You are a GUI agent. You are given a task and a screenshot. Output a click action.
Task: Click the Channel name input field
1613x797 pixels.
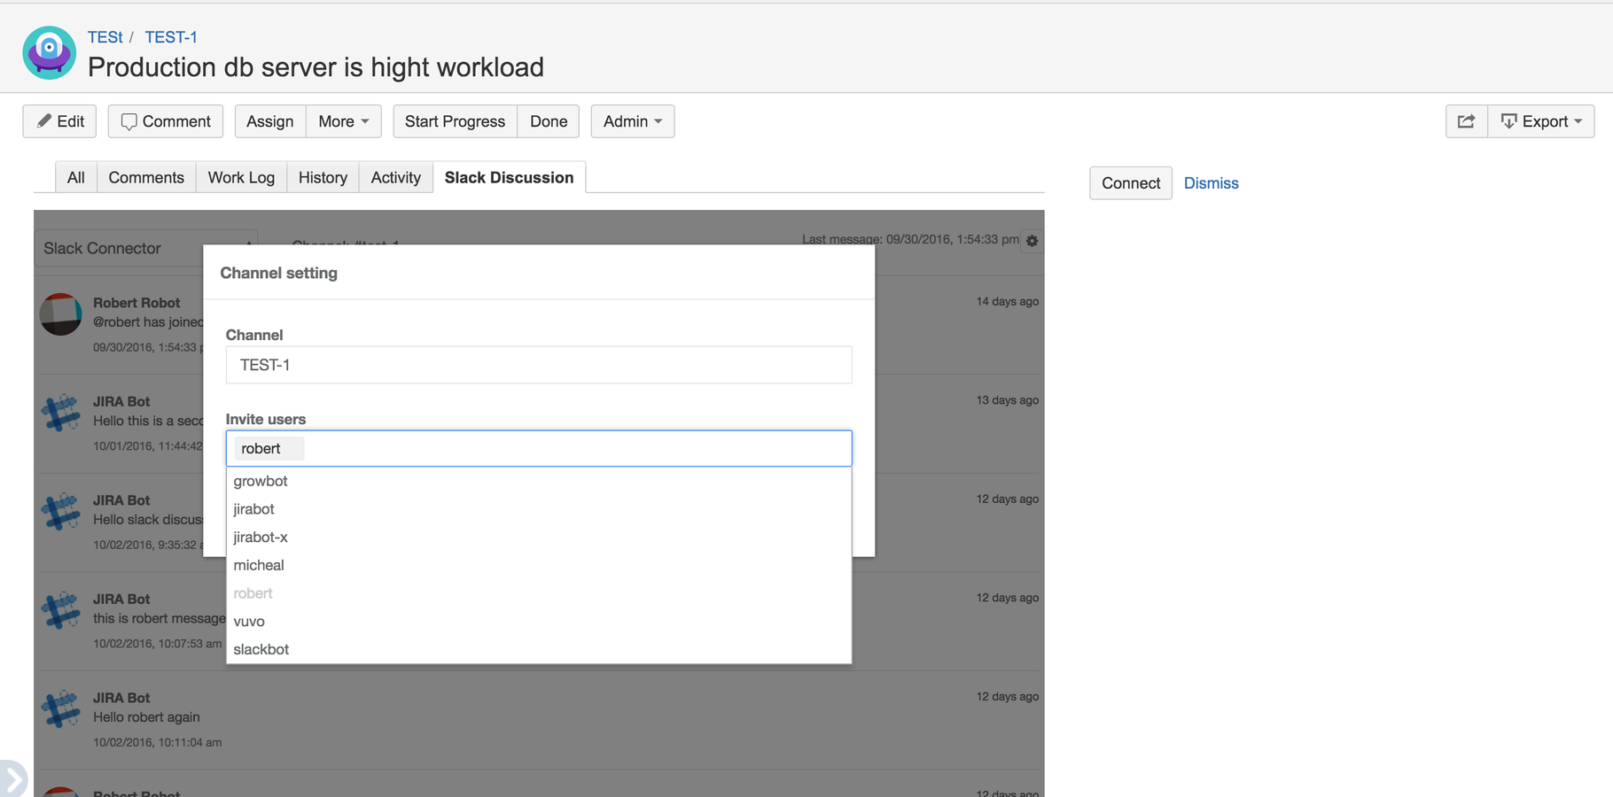click(539, 365)
